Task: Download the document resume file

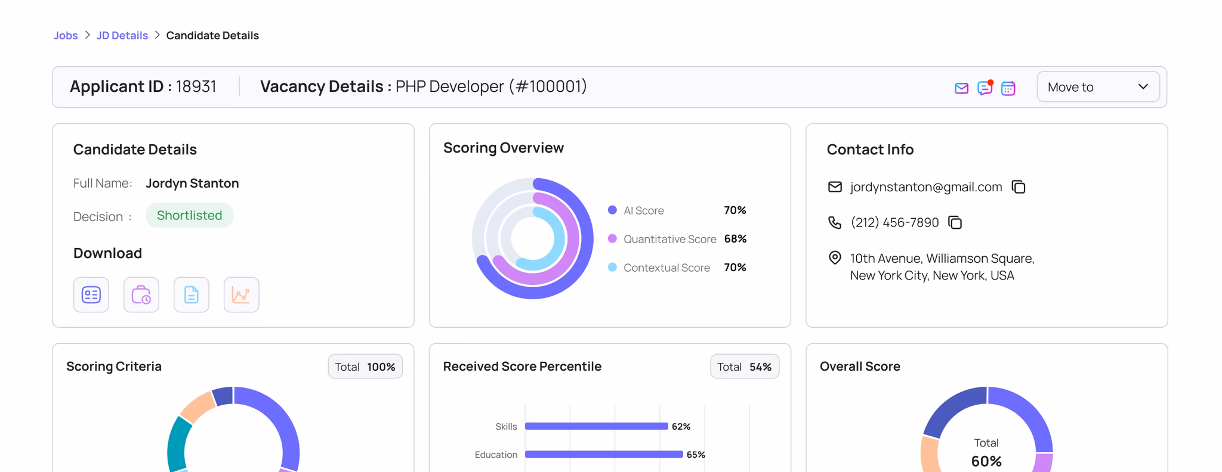Action: click(x=192, y=294)
